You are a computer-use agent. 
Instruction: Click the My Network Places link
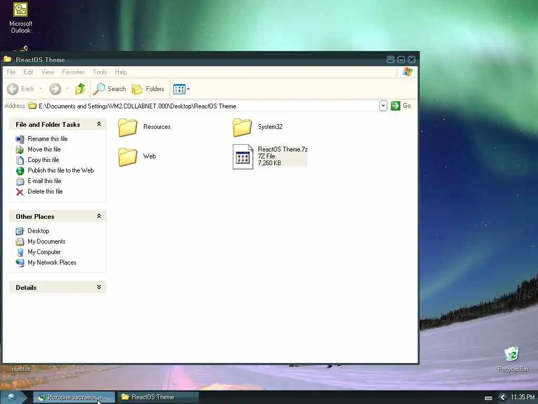[52, 262]
